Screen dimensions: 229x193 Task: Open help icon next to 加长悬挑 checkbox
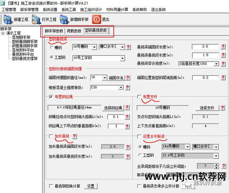pyautogui.click(x=74, y=136)
